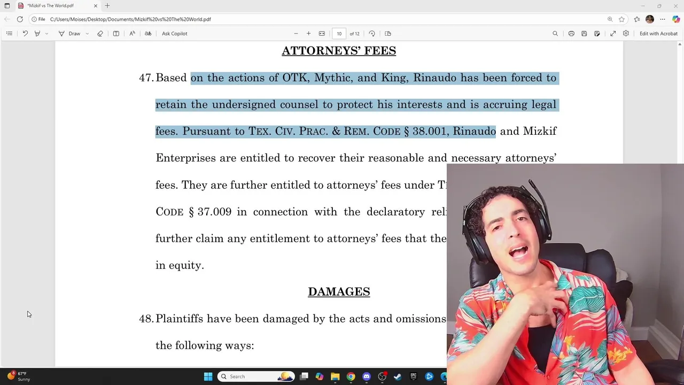
Task: Open the browser profile avatar
Action: 650,19
